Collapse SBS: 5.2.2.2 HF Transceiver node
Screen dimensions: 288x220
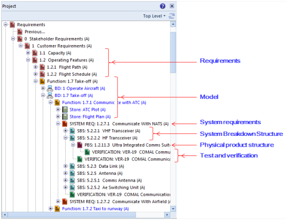(65, 137)
